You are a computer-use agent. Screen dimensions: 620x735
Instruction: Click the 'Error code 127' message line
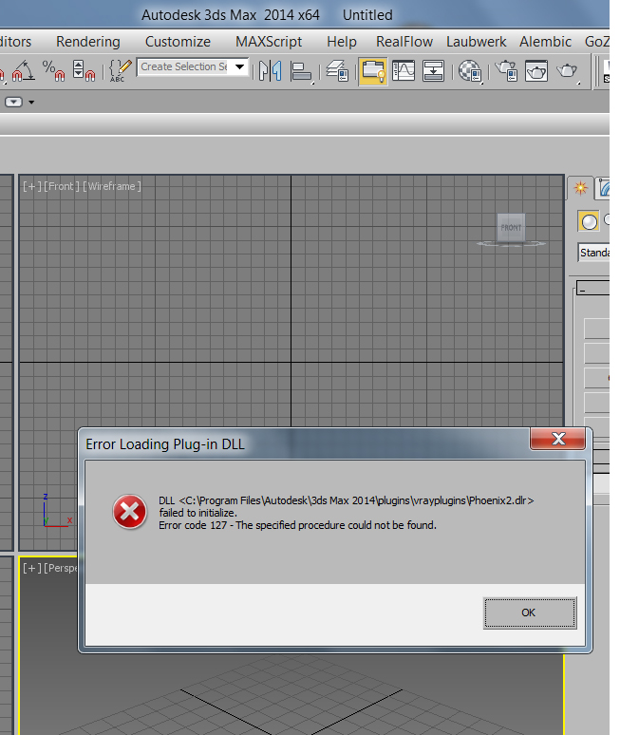(x=297, y=525)
